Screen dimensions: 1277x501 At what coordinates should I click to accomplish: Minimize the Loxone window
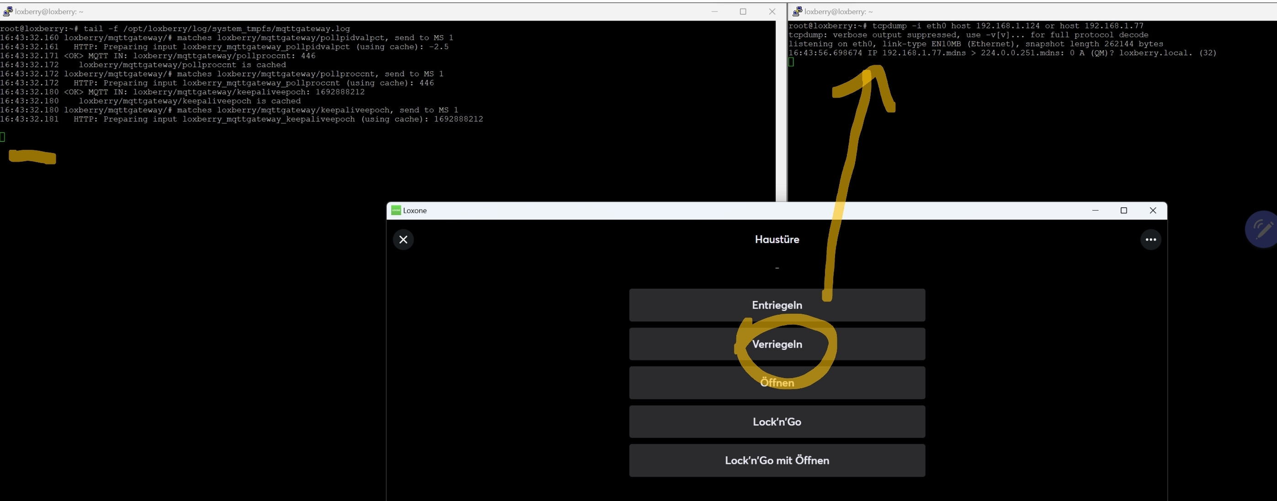click(1095, 210)
